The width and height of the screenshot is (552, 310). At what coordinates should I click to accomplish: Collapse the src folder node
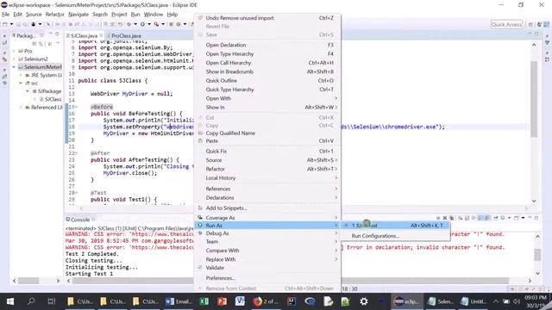pos(21,84)
